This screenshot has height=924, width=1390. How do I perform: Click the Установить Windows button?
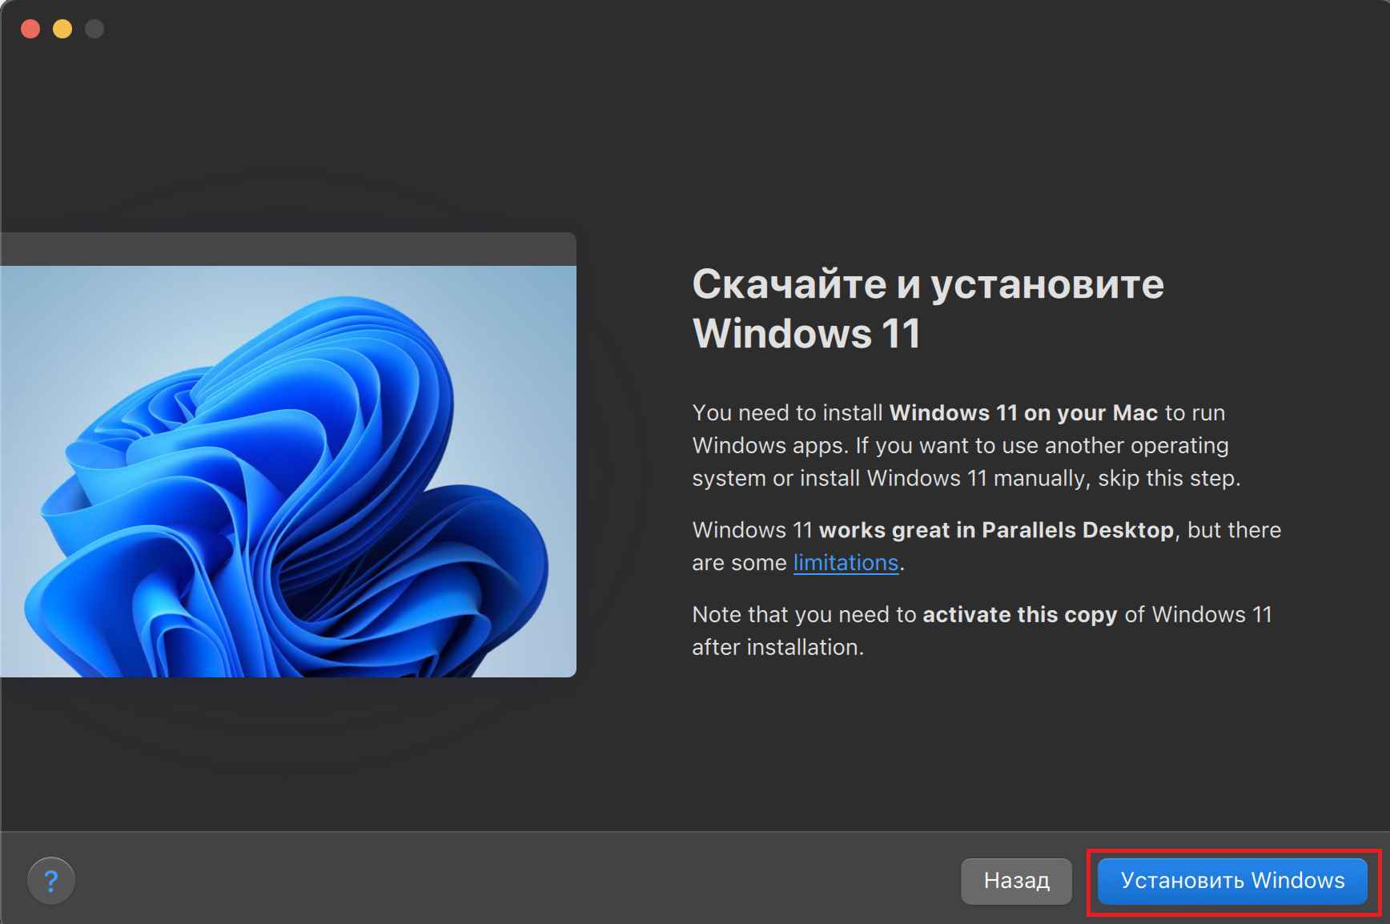[1232, 881]
